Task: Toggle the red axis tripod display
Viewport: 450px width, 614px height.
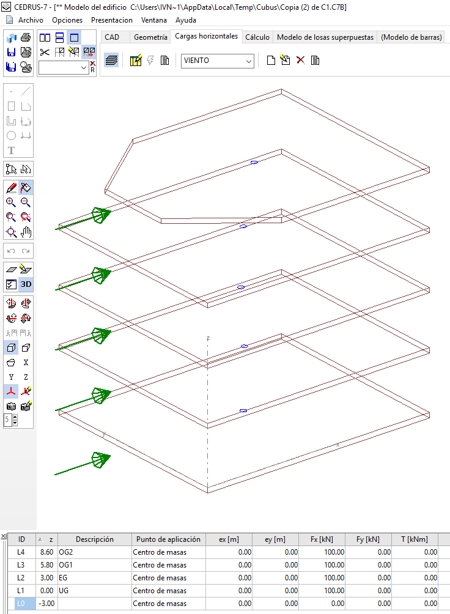Action: click(11, 391)
